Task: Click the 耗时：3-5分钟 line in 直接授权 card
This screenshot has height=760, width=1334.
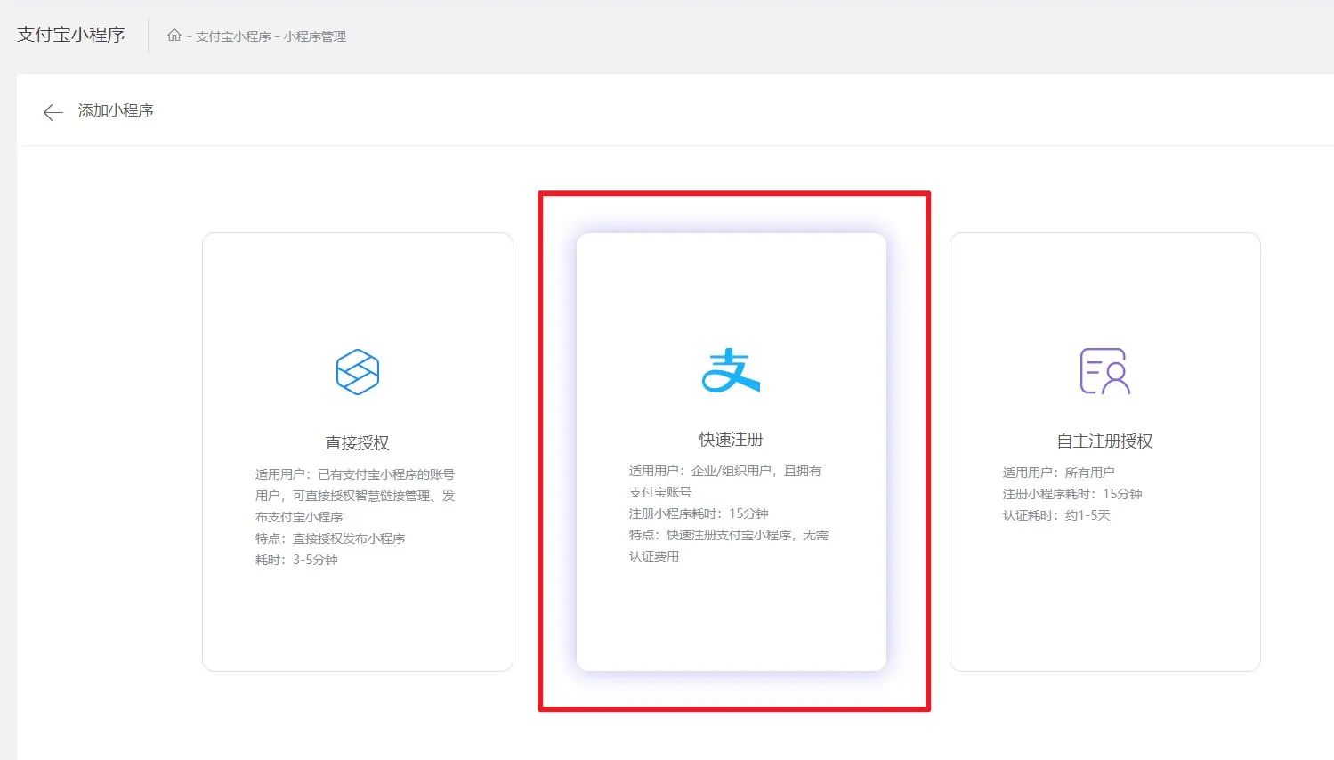Action: pyautogui.click(x=296, y=560)
